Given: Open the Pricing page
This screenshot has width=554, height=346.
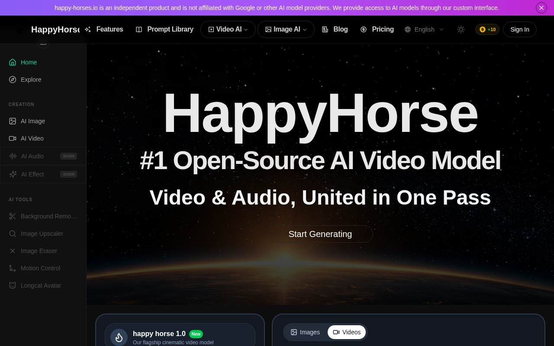Looking at the screenshot, I should click(x=377, y=29).
